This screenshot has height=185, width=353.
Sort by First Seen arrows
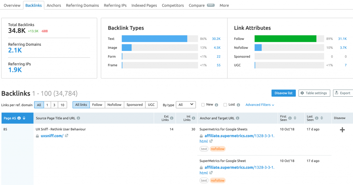[x=295, y=118]
